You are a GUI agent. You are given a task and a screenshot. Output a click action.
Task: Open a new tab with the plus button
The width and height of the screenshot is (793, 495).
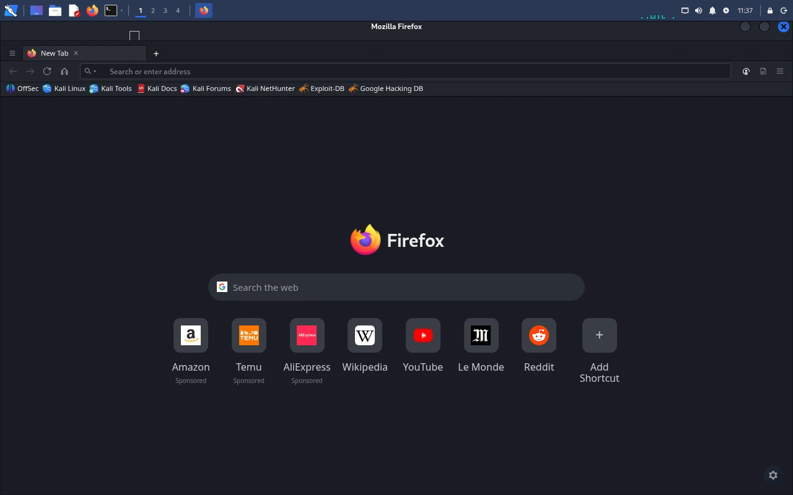[156, 54]
